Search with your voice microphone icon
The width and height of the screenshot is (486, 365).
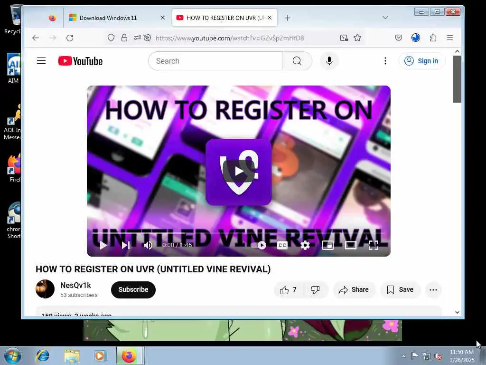coord(329,61)
